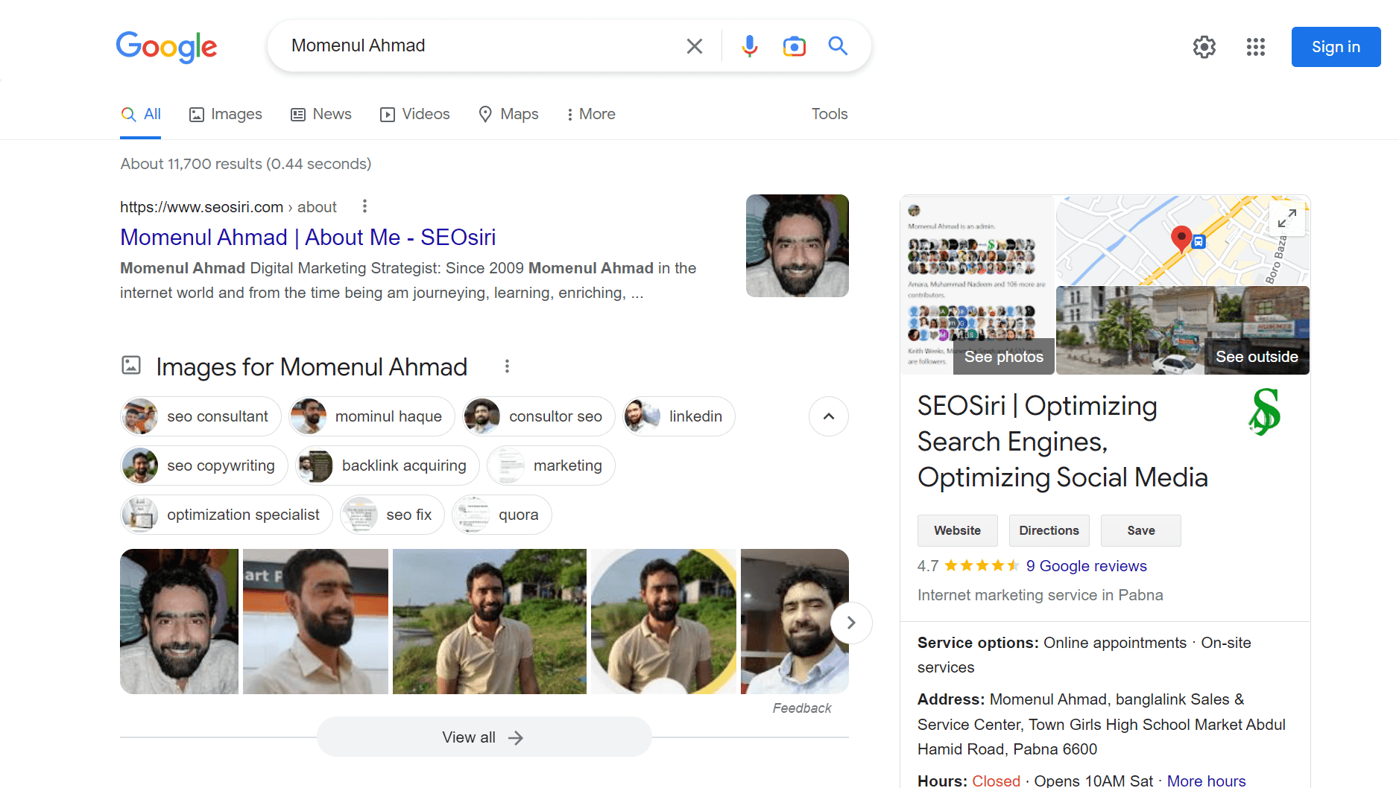This screenshot has width=1399, height=788.
Task: Clear the search box text
Action: pyautogui.click(x=694, y=46)
